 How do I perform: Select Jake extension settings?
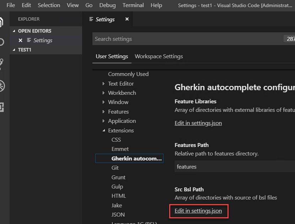coord(117,206)
